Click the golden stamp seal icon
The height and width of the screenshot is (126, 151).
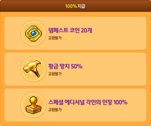(33, 105)
